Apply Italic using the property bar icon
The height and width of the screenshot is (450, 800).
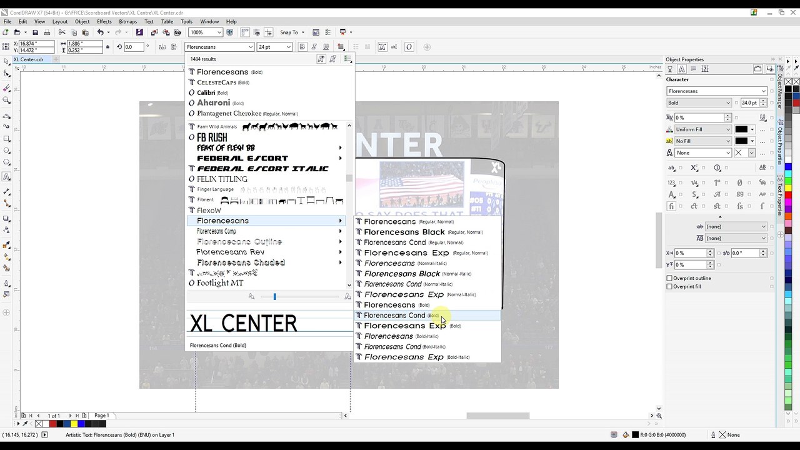coord(315,47)
